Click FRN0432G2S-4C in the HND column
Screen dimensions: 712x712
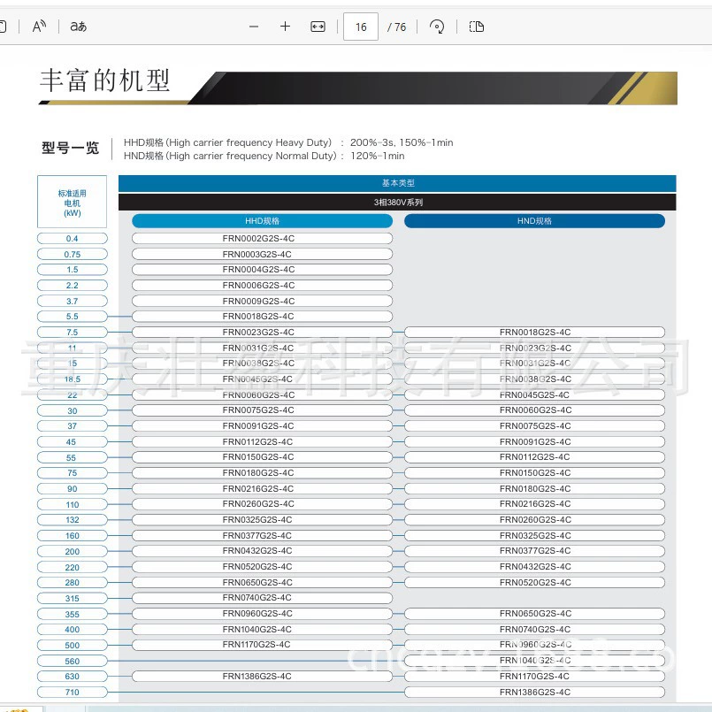[x=534, y=567]
